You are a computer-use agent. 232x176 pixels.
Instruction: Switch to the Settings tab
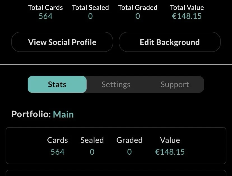116,84
